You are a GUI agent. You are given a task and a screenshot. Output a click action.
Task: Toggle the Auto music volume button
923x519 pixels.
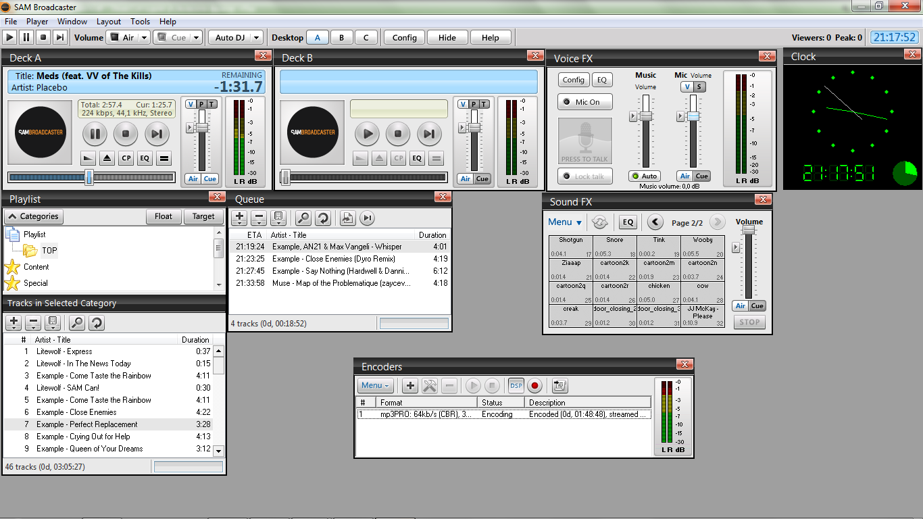645,176
